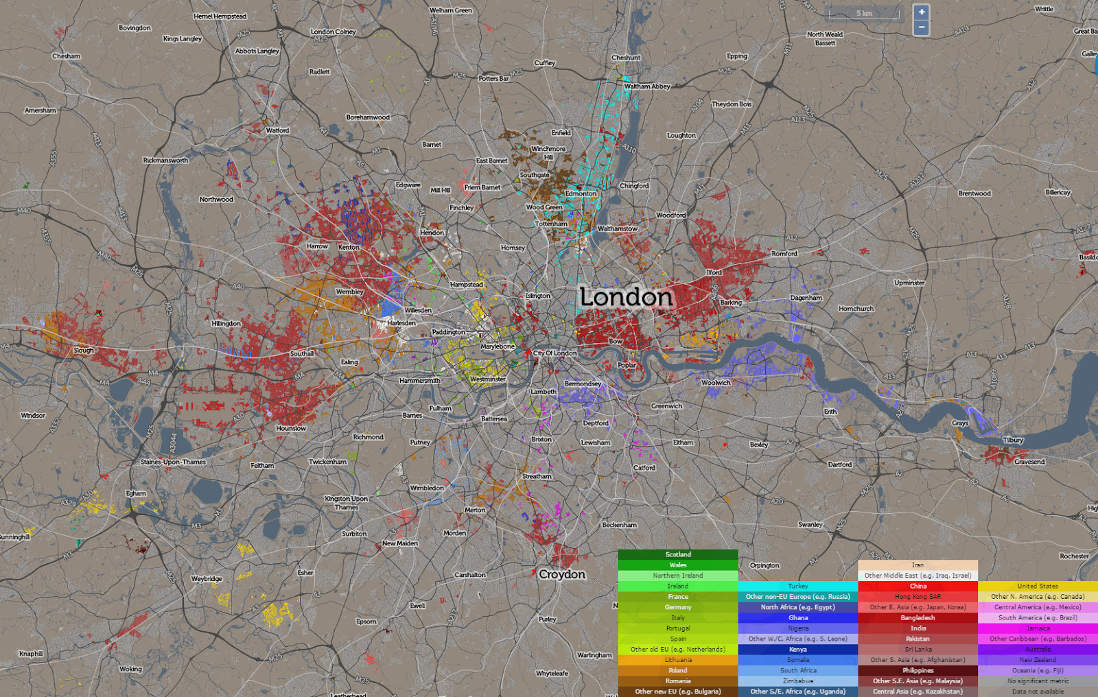Choose the Somalia legend swatch
Viewport: 1098px width, 697px height.
coord(798,660)
